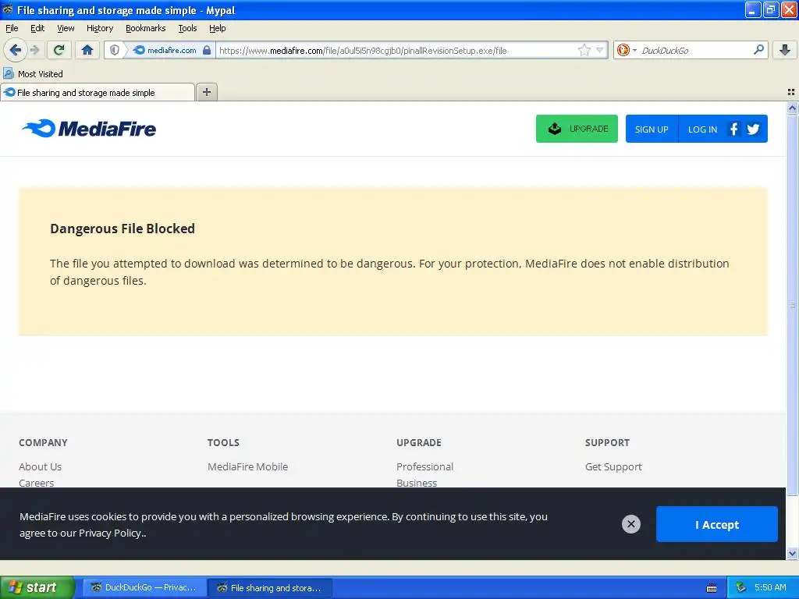The image size is (799, 599).
Task: Click the MediaFire logo
Action: 89,129
